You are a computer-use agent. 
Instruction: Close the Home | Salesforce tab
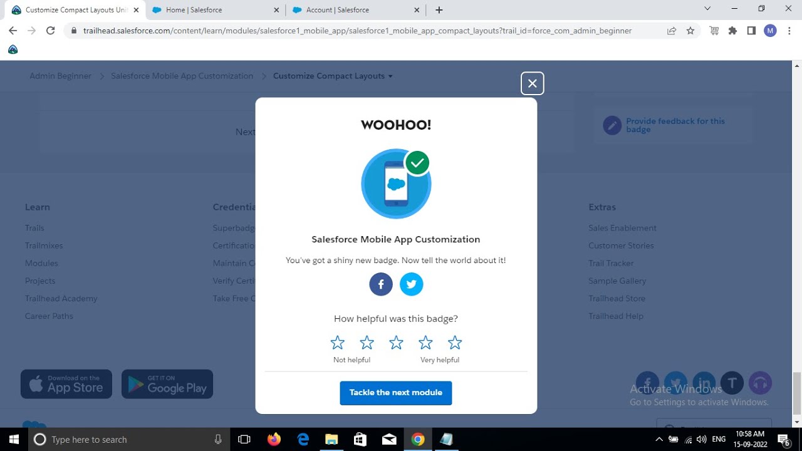pos(276,10)
